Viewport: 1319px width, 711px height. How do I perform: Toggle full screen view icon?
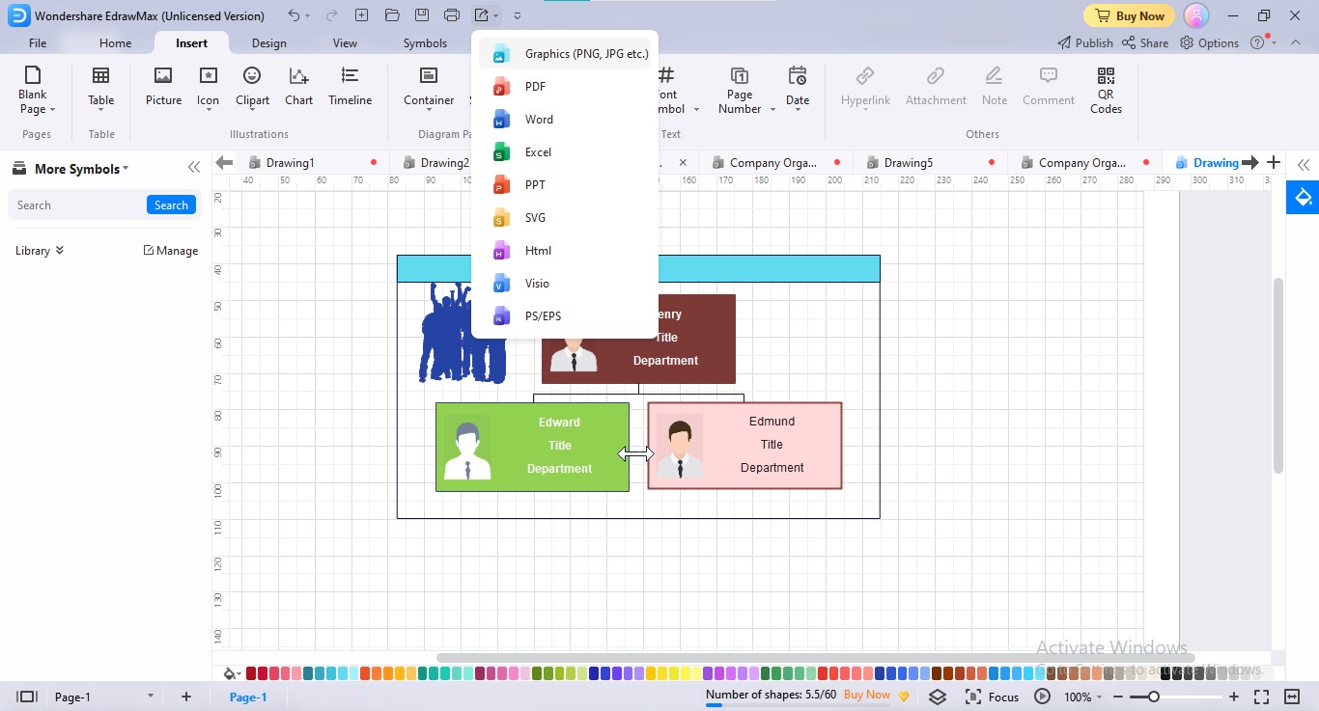pyautogui.click(x=1261, y=697)
